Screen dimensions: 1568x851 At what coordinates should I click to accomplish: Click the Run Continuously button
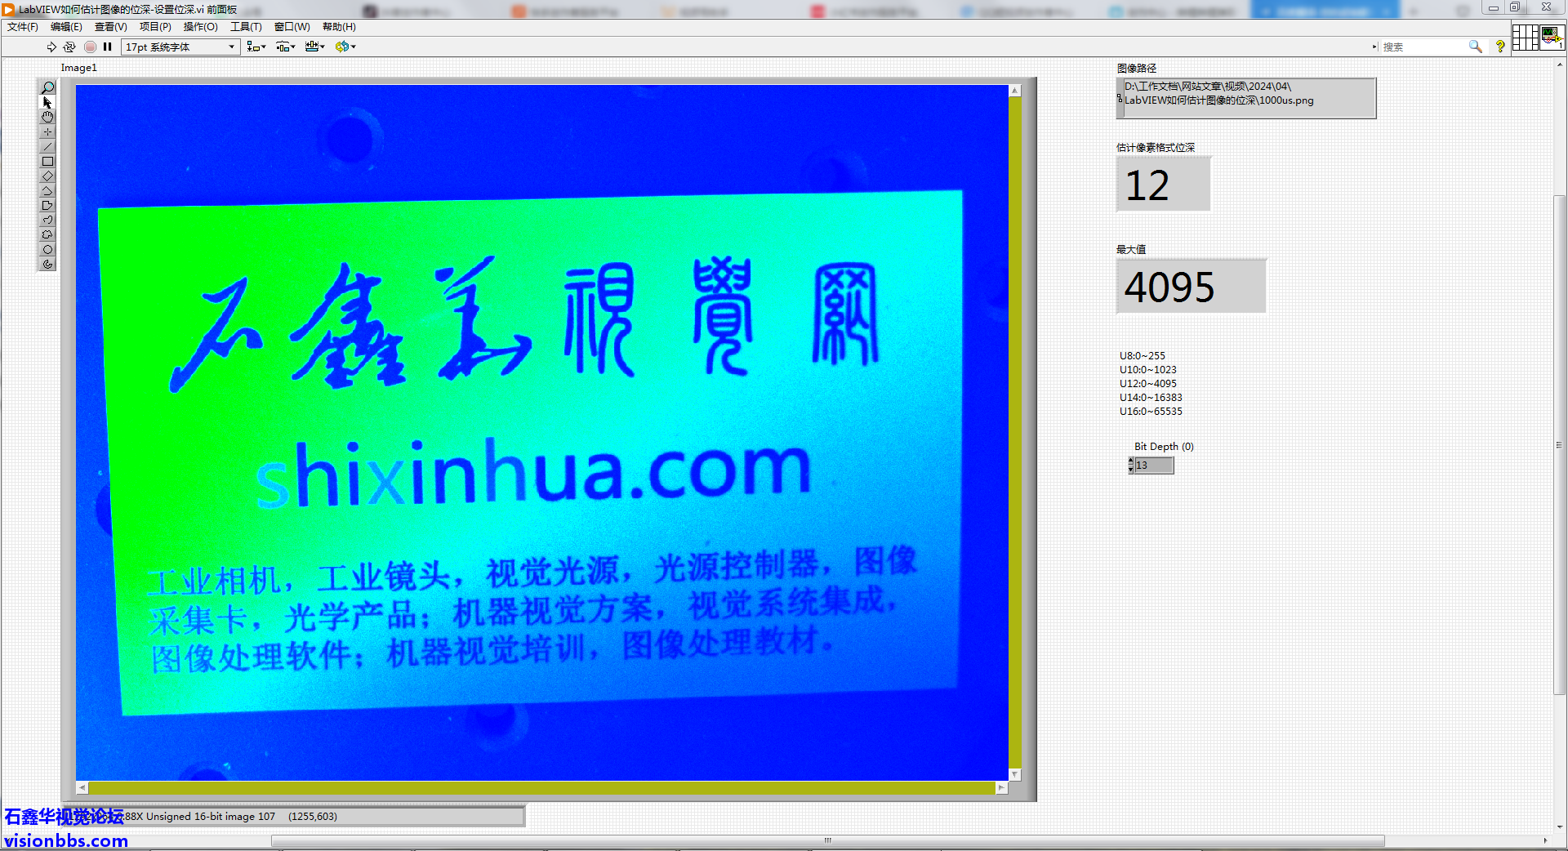click(69, 47)
